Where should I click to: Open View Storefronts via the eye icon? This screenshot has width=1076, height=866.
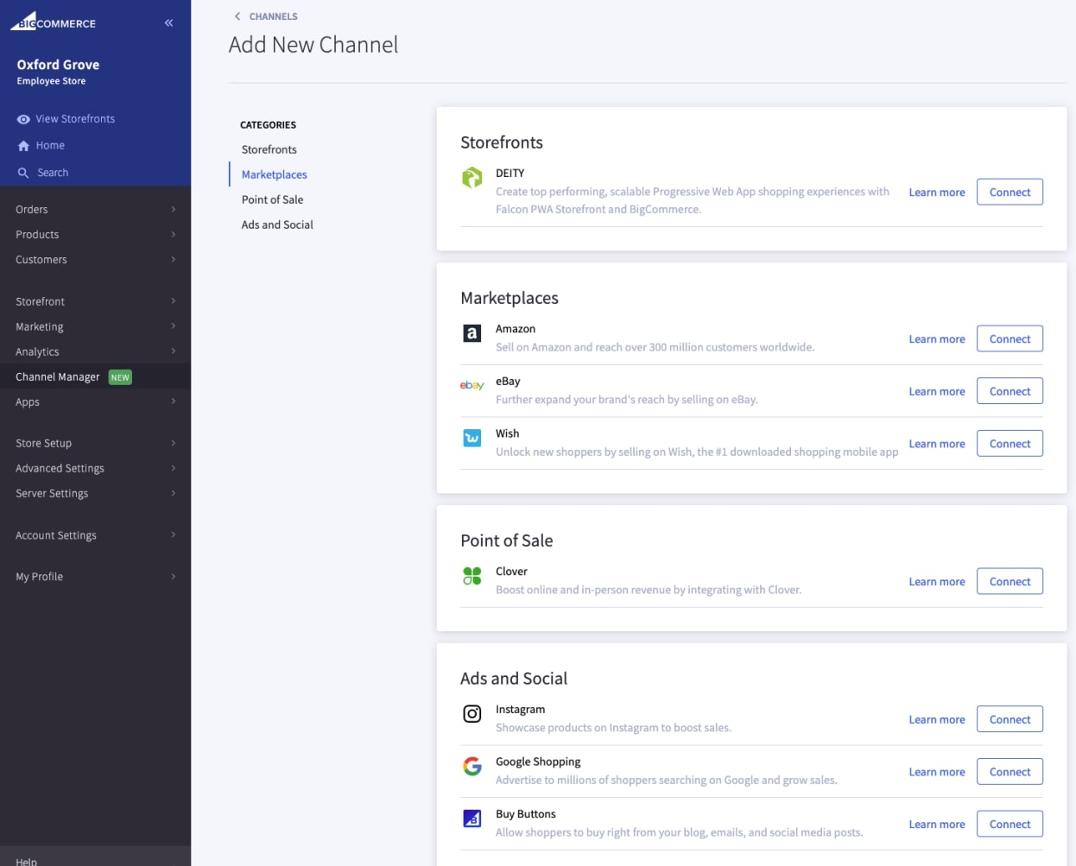click(23, 119)
